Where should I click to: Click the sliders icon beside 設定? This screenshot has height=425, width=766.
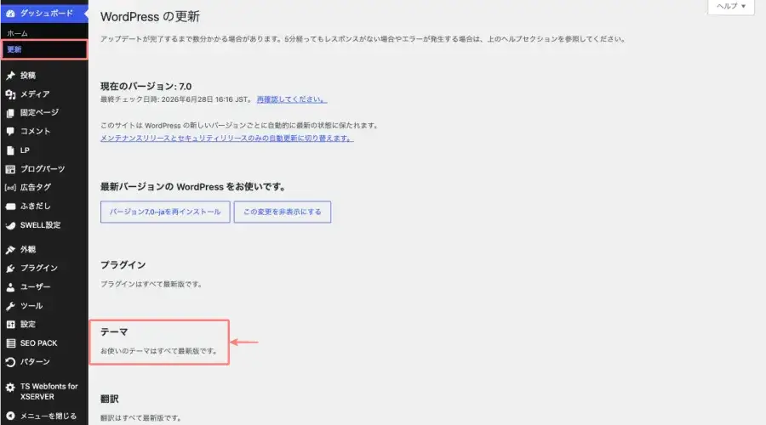pyautogui.click(x=10, y=325)
